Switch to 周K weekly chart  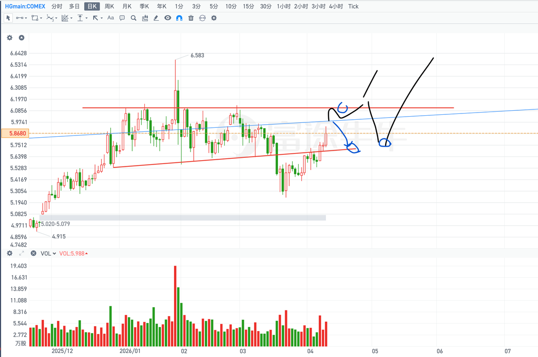pos(109,6)
